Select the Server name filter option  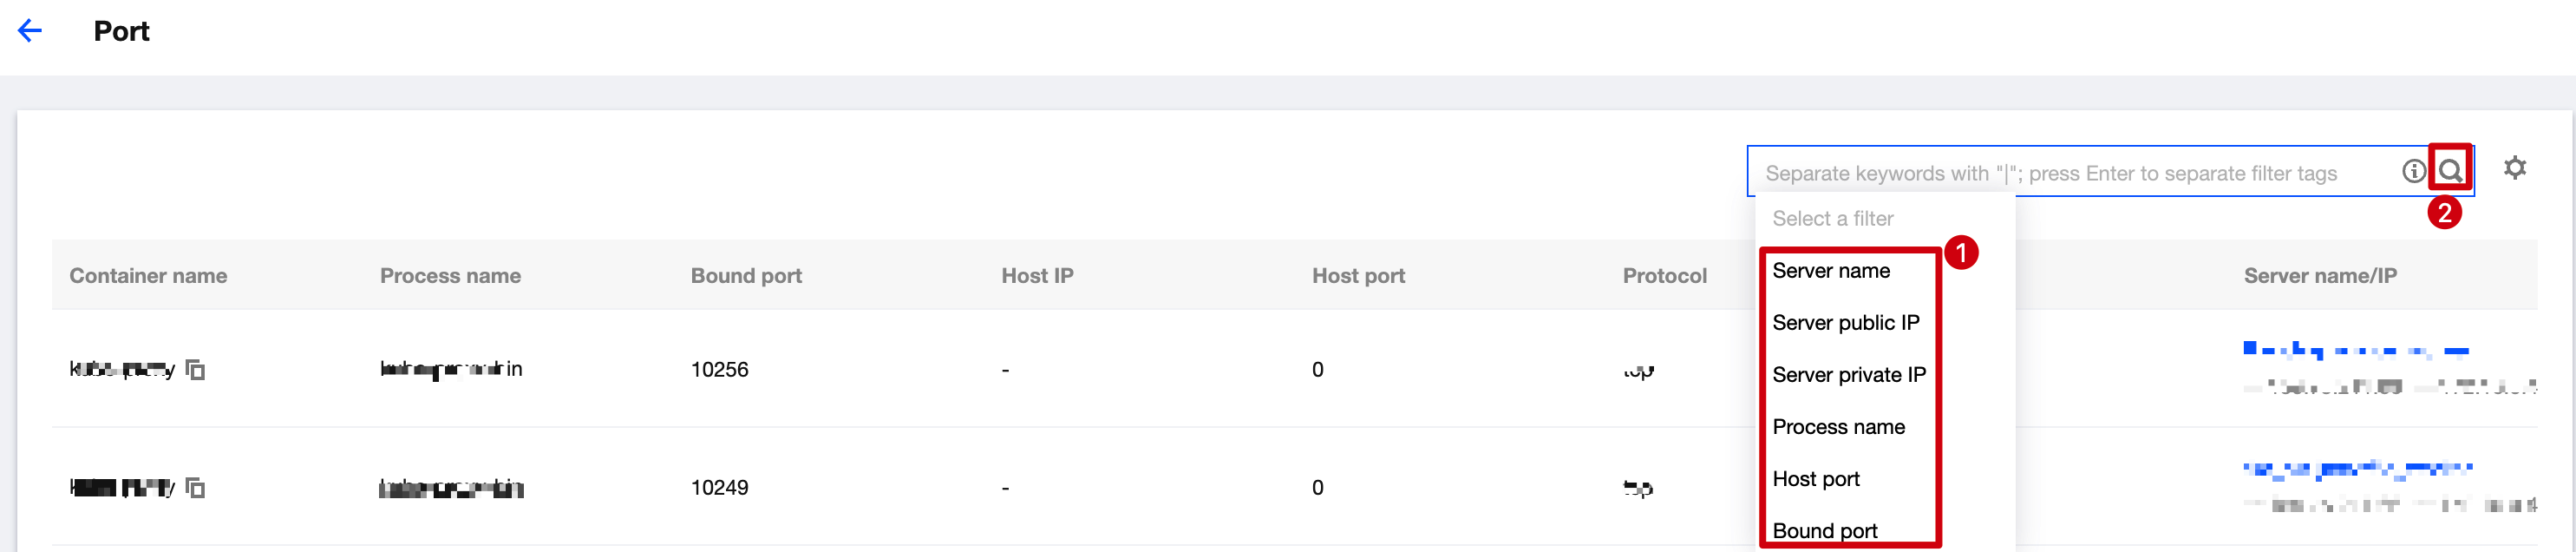[1830, 271]
